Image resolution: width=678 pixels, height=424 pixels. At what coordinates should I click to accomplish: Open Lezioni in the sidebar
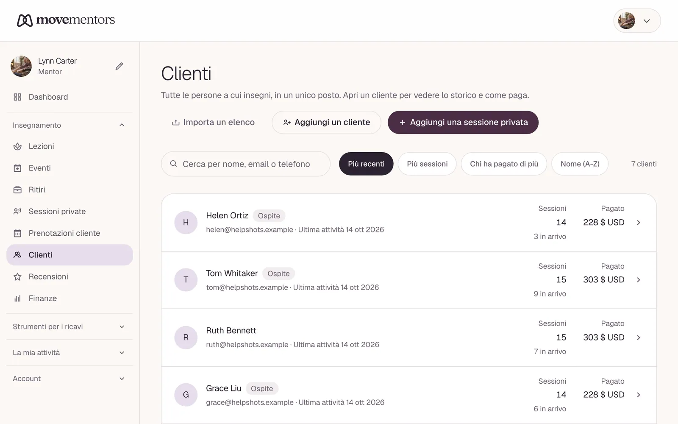point(69,146)
